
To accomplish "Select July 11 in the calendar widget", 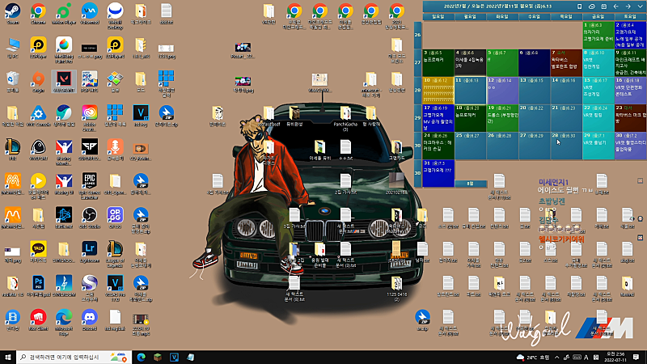I will point(469,90).
